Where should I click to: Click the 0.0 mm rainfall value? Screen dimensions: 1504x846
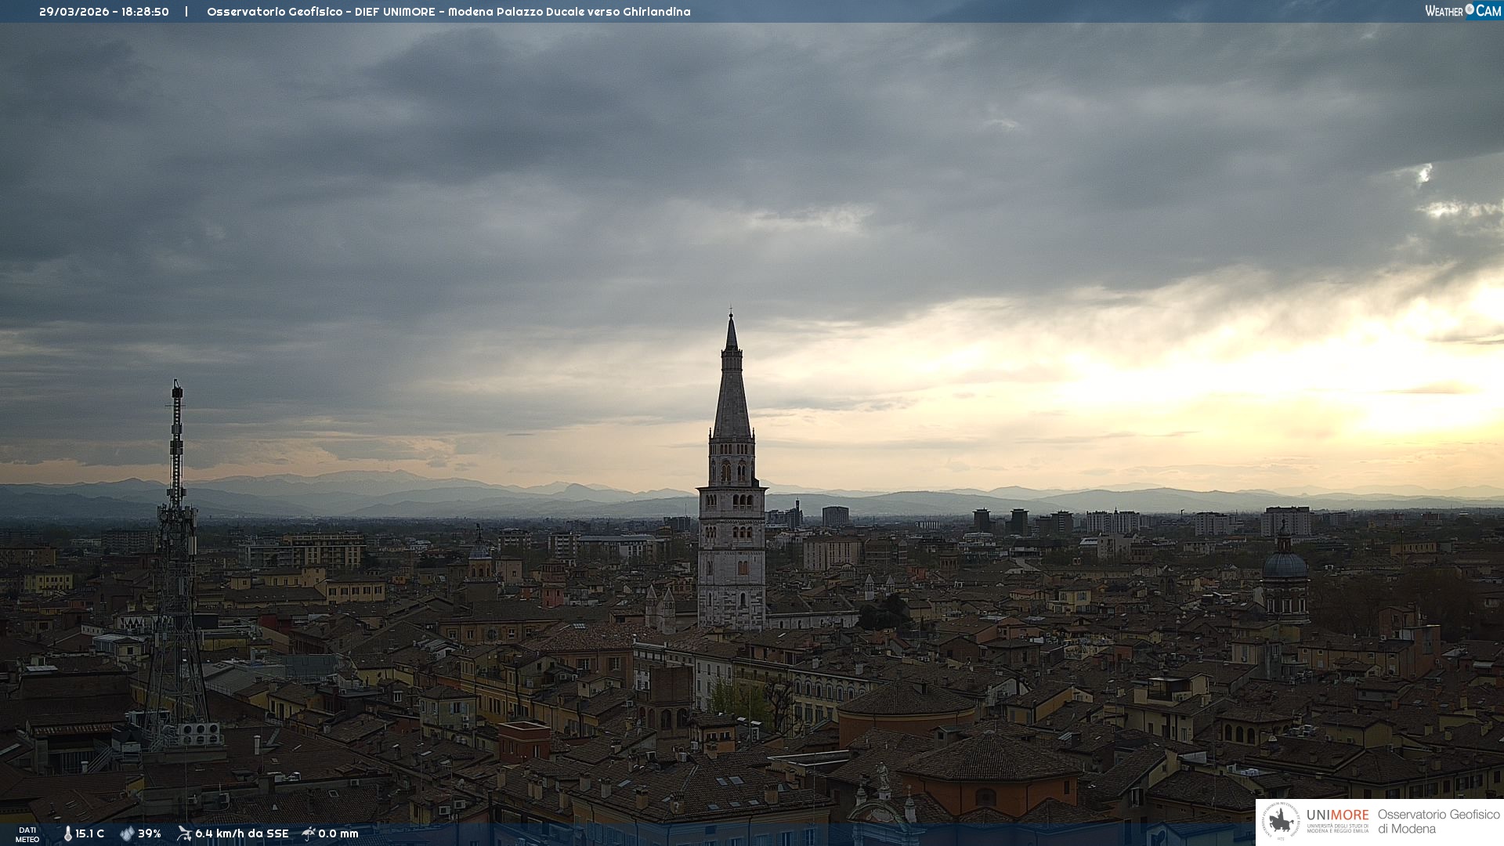(x=338, y=833)
